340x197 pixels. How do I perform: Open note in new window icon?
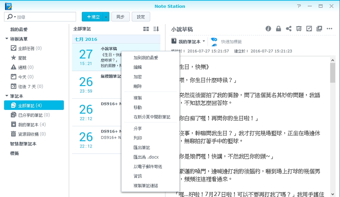point(319,29)
